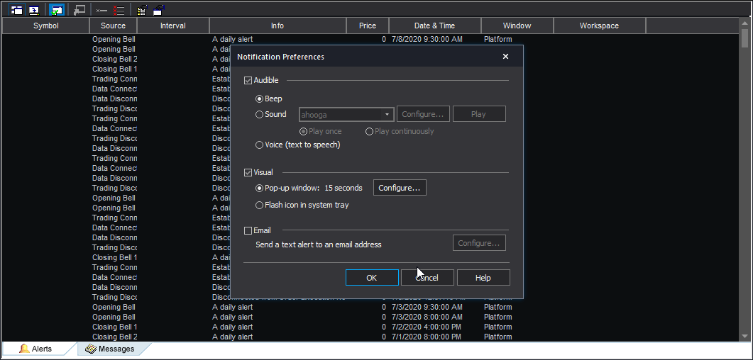The width and height of the screenshot is (753, 360).
Task: Click A daily alert in 7/3/2020 8:00 row
Action: pyautogui.click(x=233, y=317)
